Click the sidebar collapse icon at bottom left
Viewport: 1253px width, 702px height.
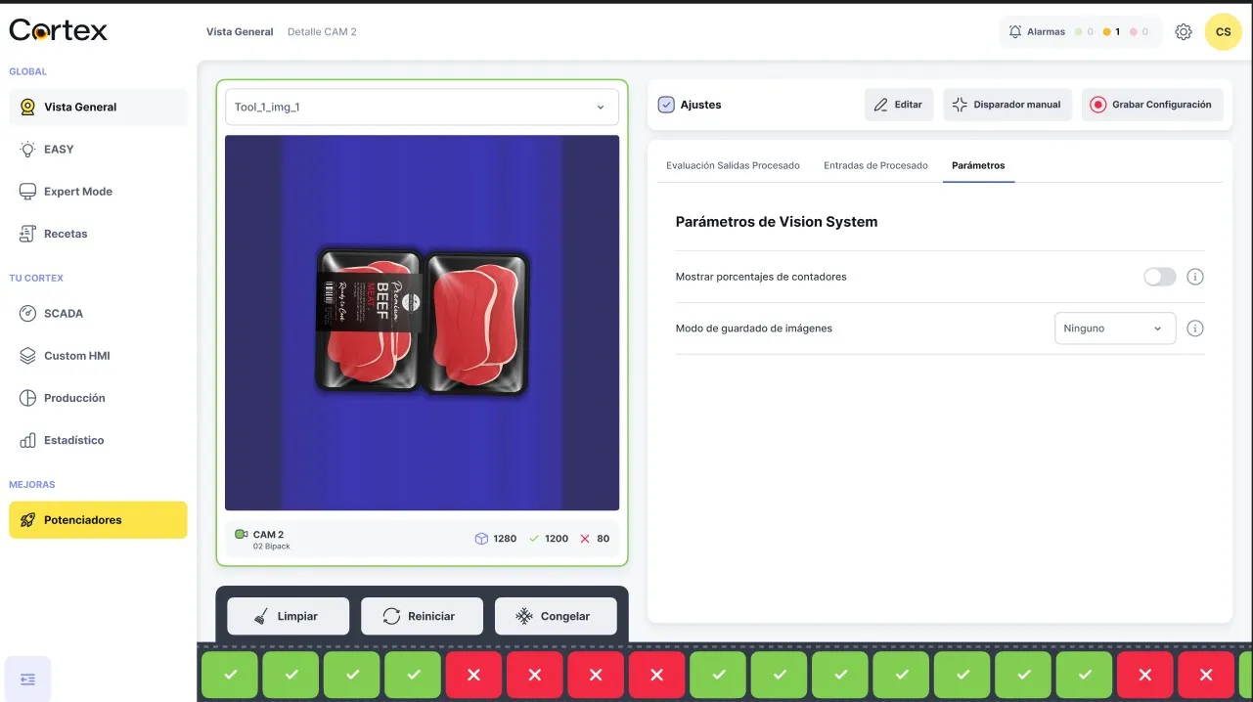[x=27, y=679]
